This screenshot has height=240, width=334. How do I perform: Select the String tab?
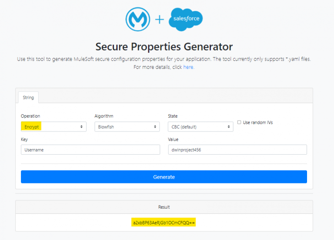(28, 98)
